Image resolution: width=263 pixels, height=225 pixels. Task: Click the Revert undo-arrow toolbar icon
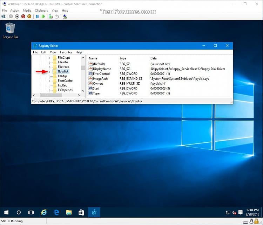click(x=57, y=17)
